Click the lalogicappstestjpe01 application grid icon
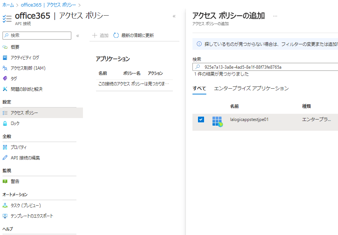This screenshot has width=338, height=235. [x=218, y=122]
